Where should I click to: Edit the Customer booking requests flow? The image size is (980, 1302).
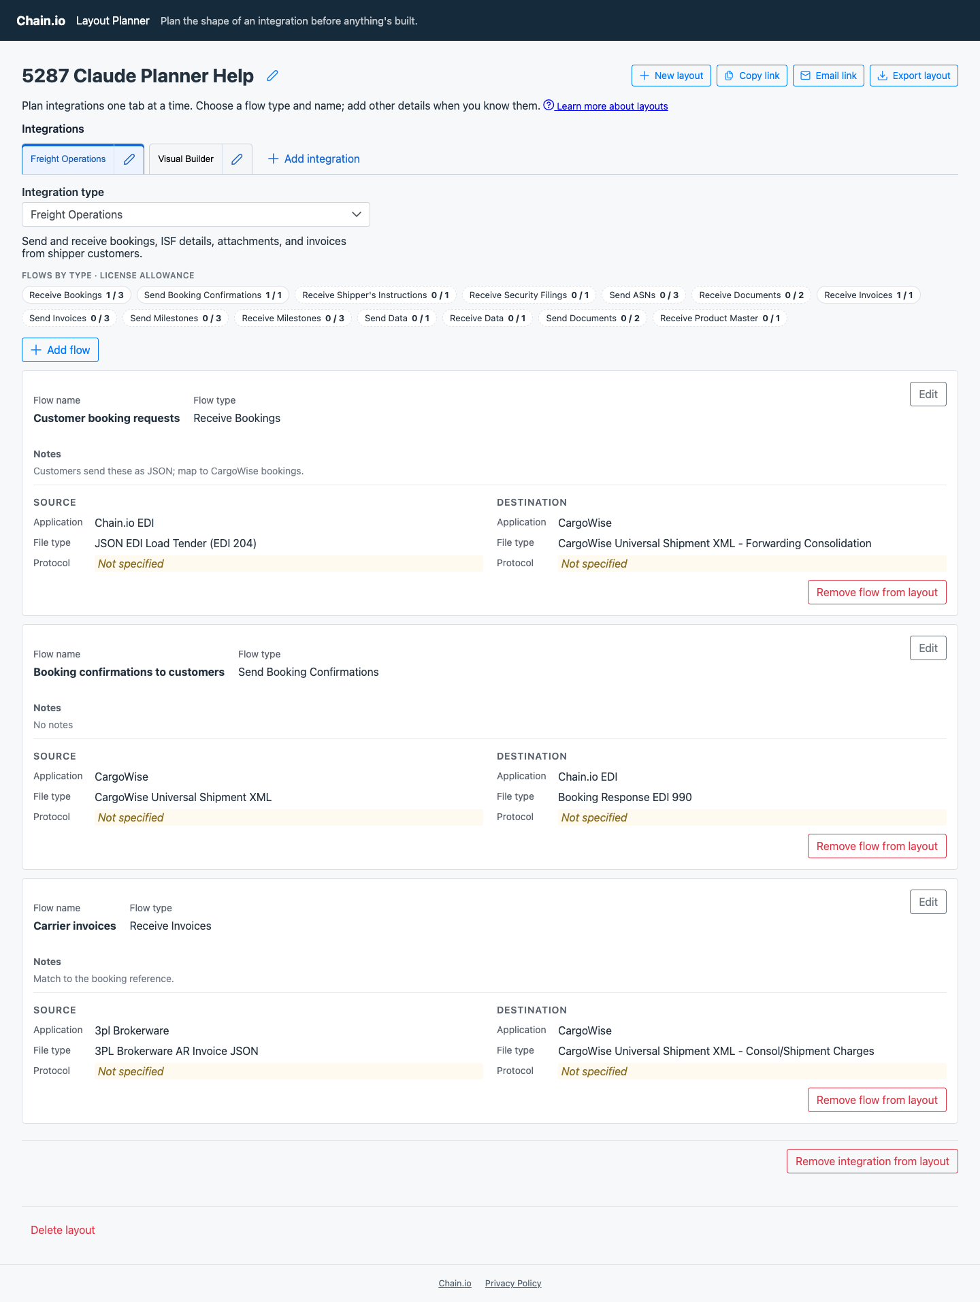click(928, 394)
